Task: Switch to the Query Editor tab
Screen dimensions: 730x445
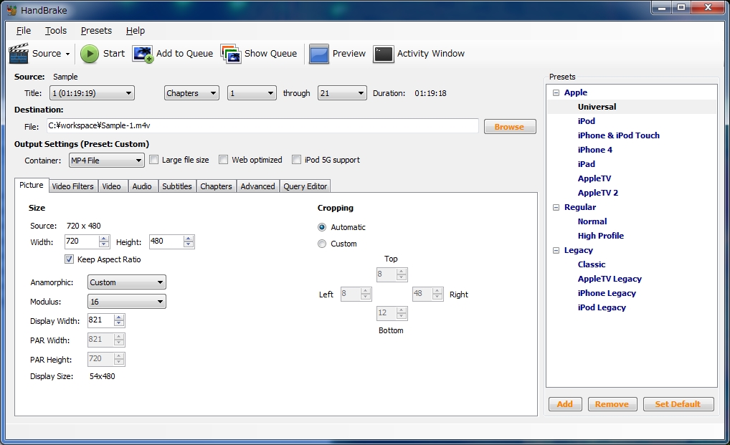Action: pos(305,186)
